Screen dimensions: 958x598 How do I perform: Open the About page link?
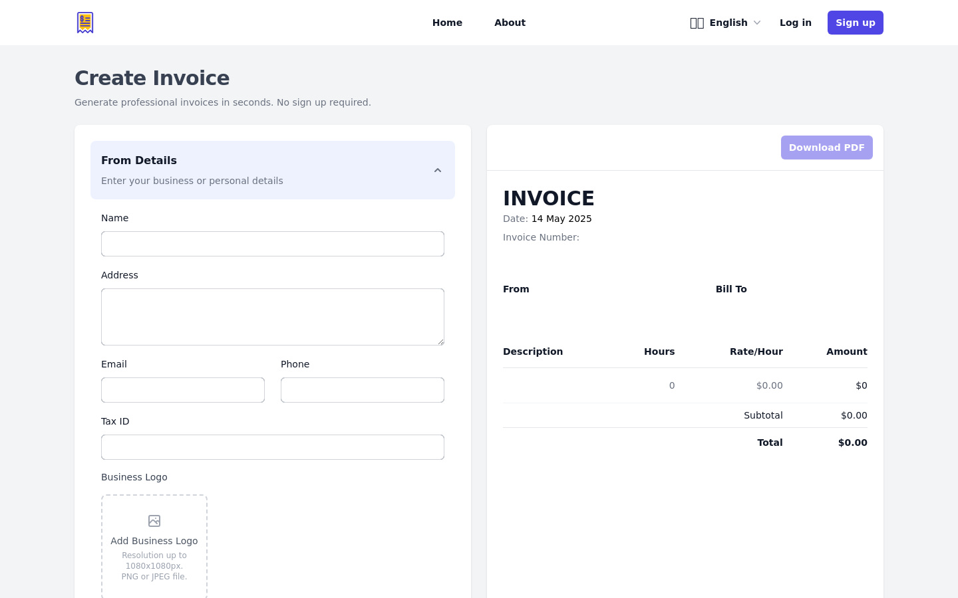tap(510, 23)
